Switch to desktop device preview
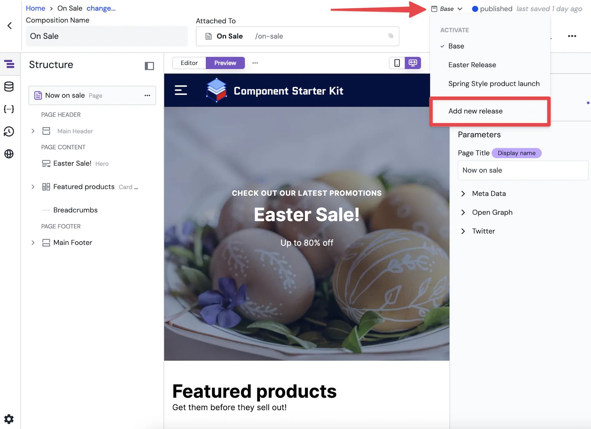Image resolution: width=591 pixels, height=429 pixels. (x=413, y=63)
